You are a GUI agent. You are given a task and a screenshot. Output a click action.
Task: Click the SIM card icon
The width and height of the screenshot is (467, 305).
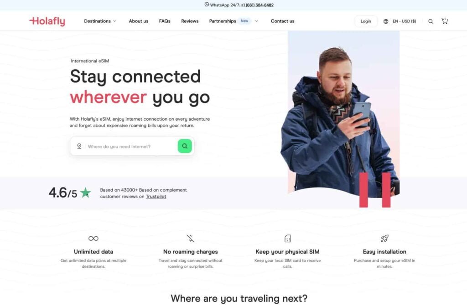click(287, 239)
